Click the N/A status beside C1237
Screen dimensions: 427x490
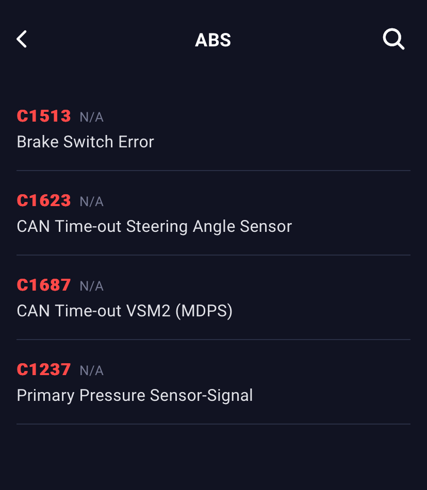point(92,371)
